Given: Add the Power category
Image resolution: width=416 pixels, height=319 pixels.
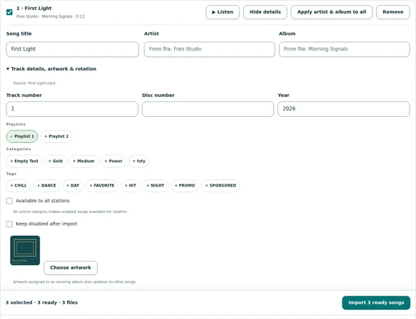Looking at the screenshot, I should point(113,161).
